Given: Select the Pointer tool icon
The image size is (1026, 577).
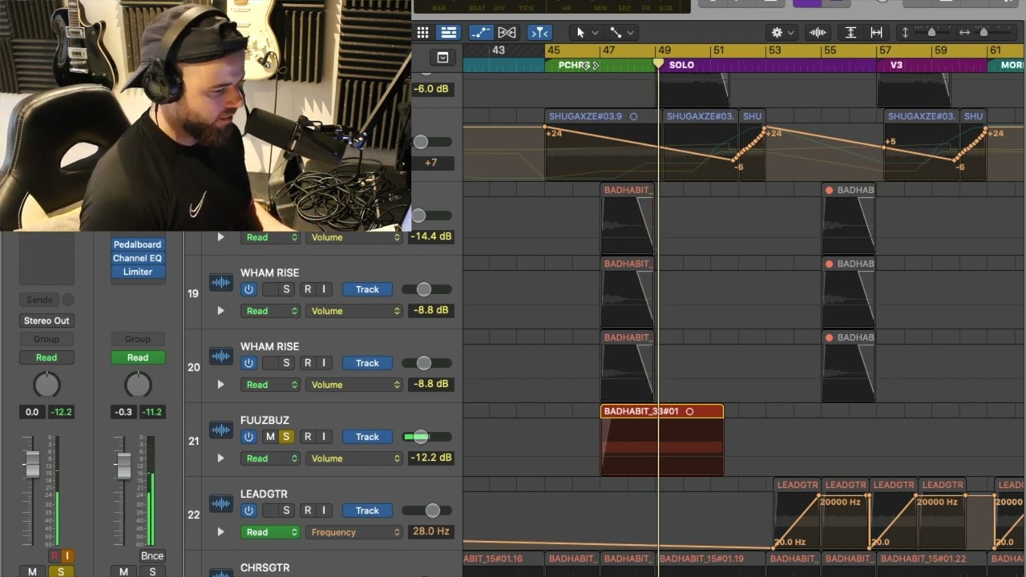Looking at the screenshot, I should click(x=580, y=33).
